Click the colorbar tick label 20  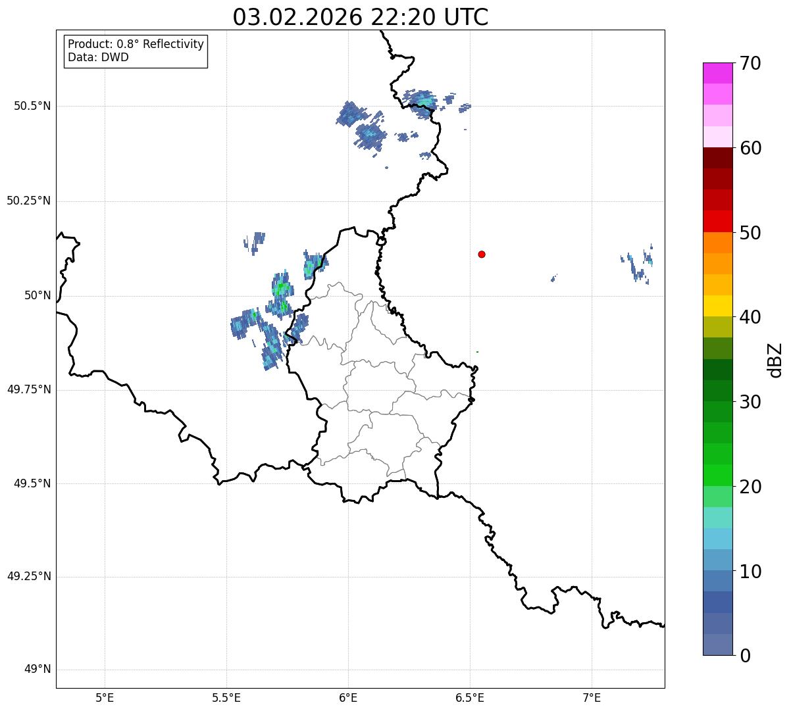[750, 487]
